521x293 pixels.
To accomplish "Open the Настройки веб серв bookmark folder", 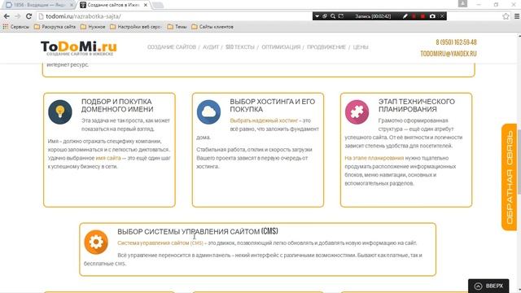I will click(x=136, y=27).
